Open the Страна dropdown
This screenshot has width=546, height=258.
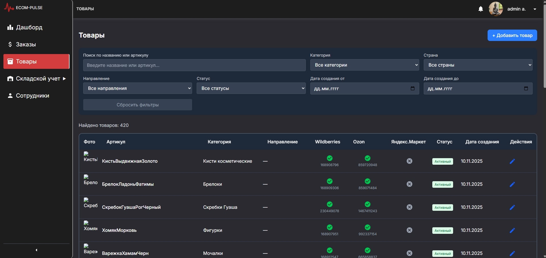pos(478,65)
